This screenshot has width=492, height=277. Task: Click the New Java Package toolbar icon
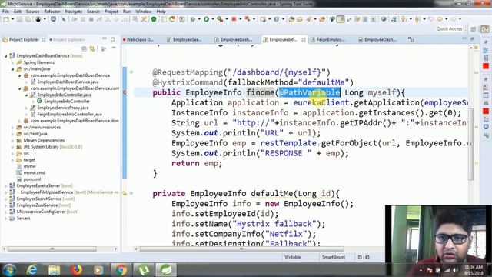[x=263, y=19]
